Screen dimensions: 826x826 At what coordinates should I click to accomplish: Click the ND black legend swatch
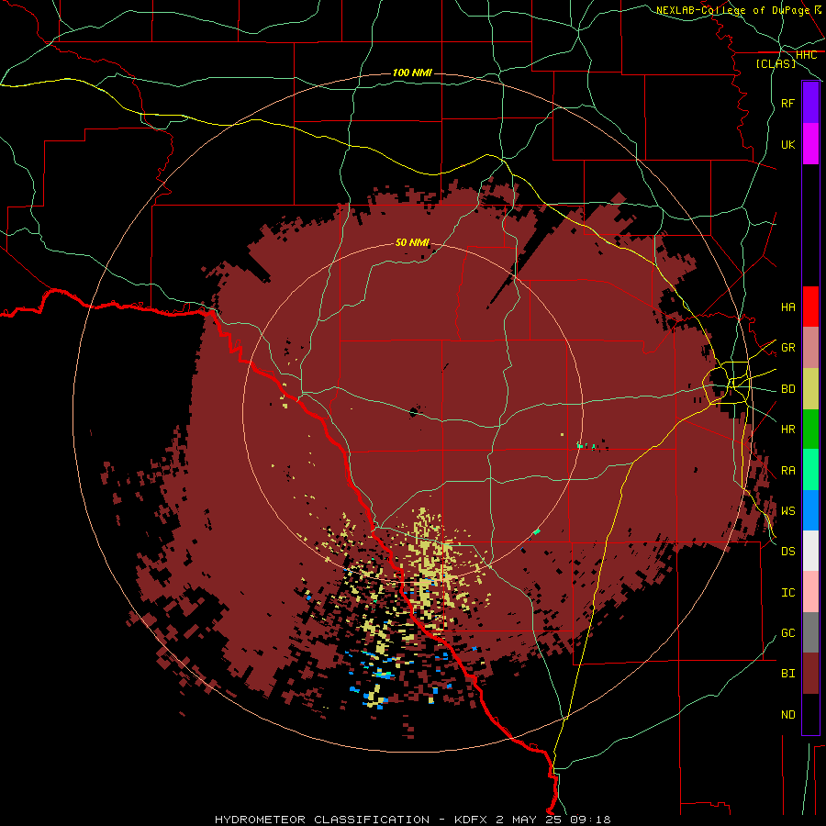(810, 714)
